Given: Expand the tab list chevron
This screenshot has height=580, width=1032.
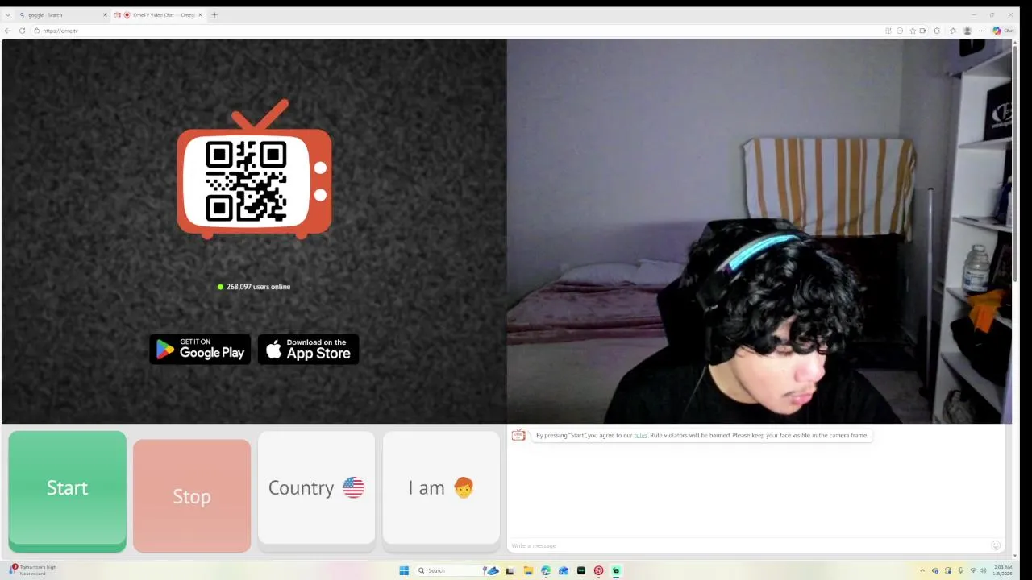Looking at the screenshot, I should [8, 14].
